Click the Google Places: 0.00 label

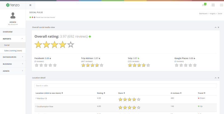click(x=184, y=59)
